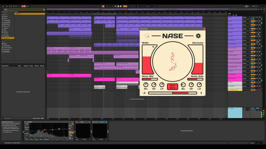This screenshot has height=149, width=266.
Task: Select the Master track header
Action: point(235,113)
